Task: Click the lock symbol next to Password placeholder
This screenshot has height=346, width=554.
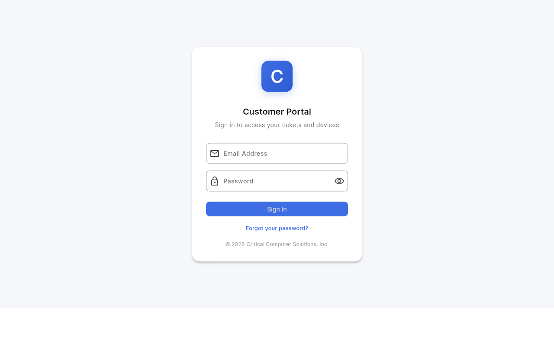Action: 215,181
